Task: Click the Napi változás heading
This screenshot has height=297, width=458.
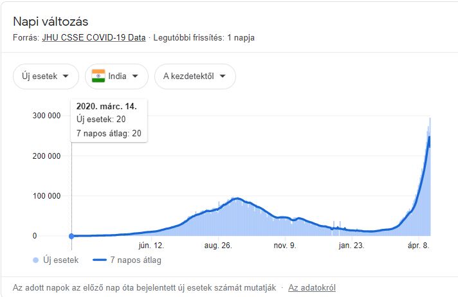Action: [51, 22]
